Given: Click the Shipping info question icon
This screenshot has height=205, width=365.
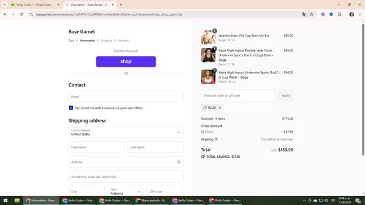Looking at the screenshot, I should [216, 139].
